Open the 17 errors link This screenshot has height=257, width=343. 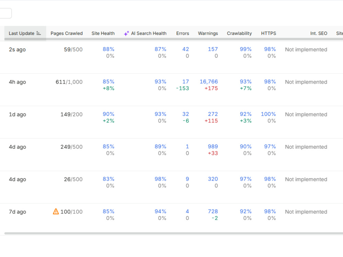(x=186, y=82)
